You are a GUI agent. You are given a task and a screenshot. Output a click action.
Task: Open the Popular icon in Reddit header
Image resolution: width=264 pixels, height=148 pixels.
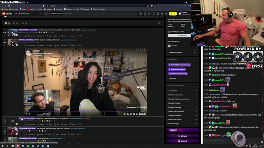coord(141,14)
